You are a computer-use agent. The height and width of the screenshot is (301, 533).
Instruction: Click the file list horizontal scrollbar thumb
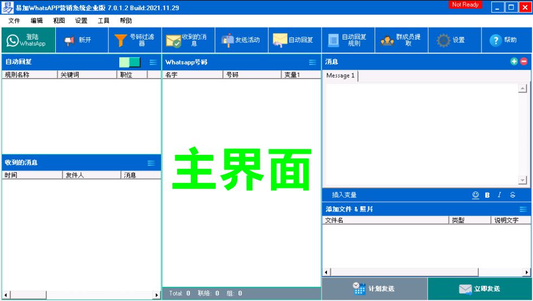pyautogui.click(x=404, y=272)
